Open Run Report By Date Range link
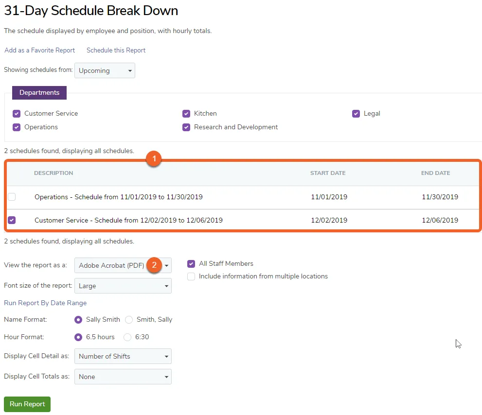This screenshot has height=415, width=482. (45, 303)
